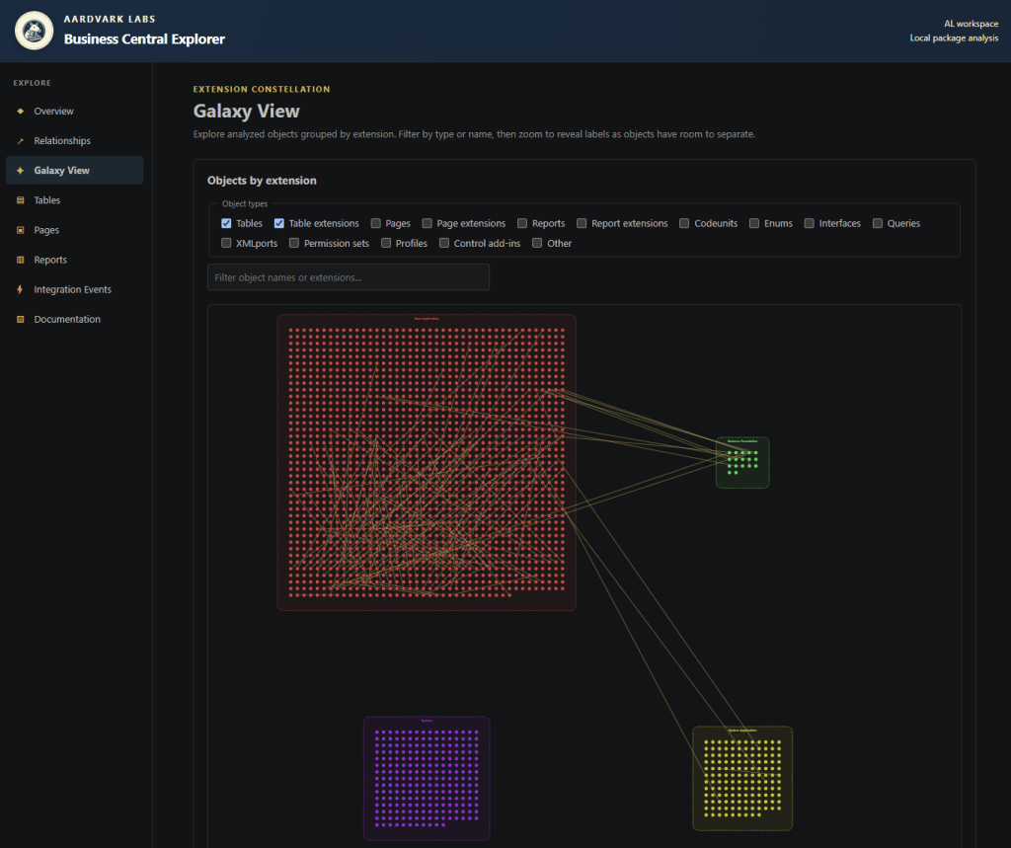Viewport: 1011px width, 848px height.
Task: Click the 'Local package analysis' header text
Action: click(955, 39)
